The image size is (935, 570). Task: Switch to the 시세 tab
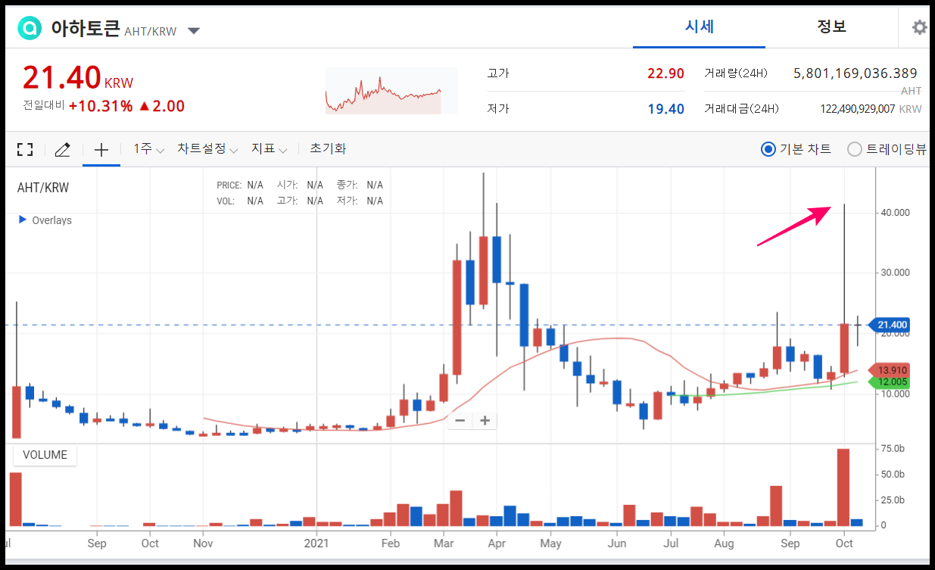tap(699, 26)
